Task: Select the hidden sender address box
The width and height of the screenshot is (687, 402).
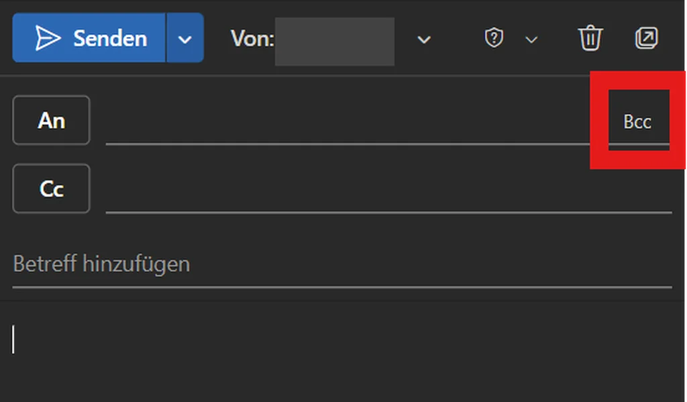Action: [334, 41]
